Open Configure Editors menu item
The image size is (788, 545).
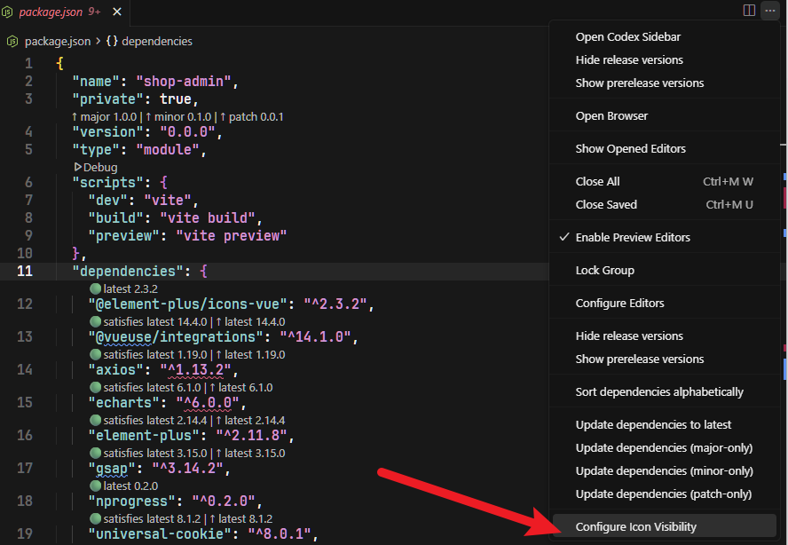click(x=664, y=304)
